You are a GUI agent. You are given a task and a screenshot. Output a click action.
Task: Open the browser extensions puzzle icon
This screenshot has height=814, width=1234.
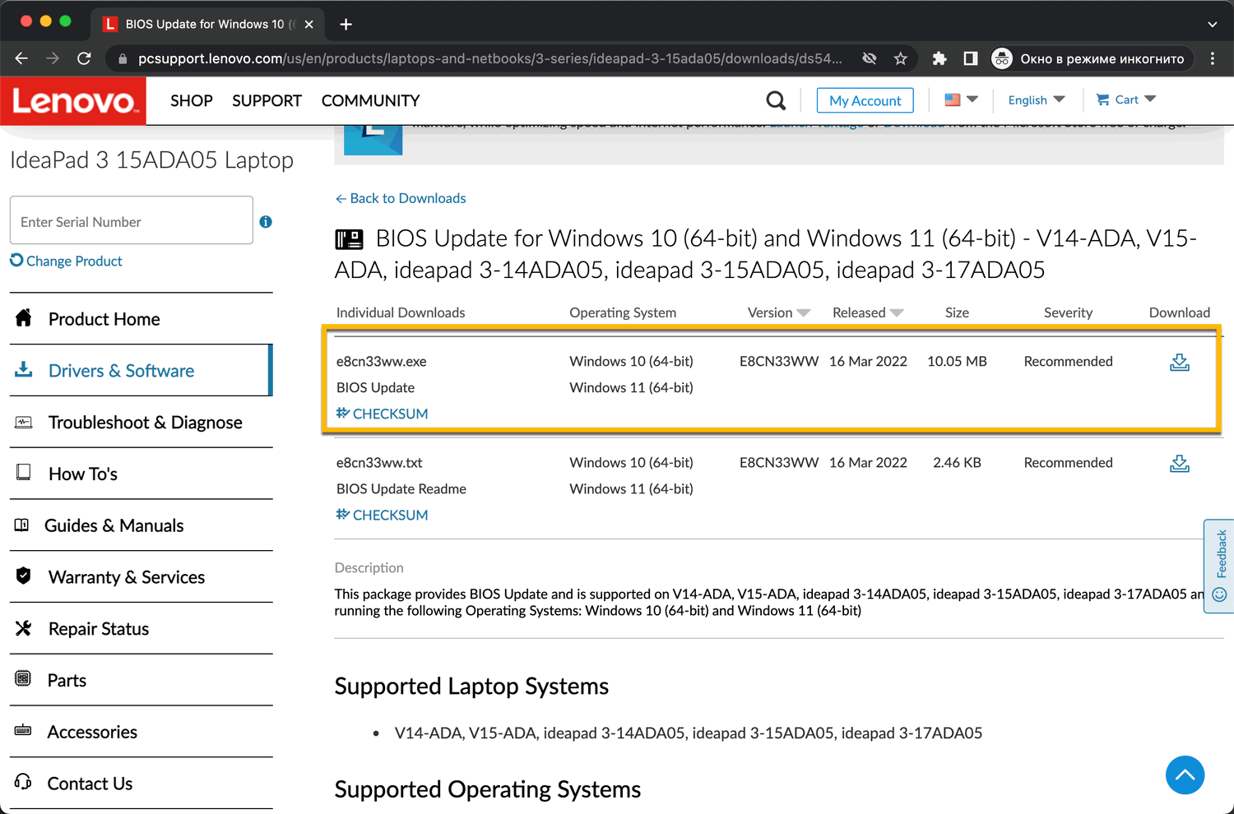(x=939, y=58)
